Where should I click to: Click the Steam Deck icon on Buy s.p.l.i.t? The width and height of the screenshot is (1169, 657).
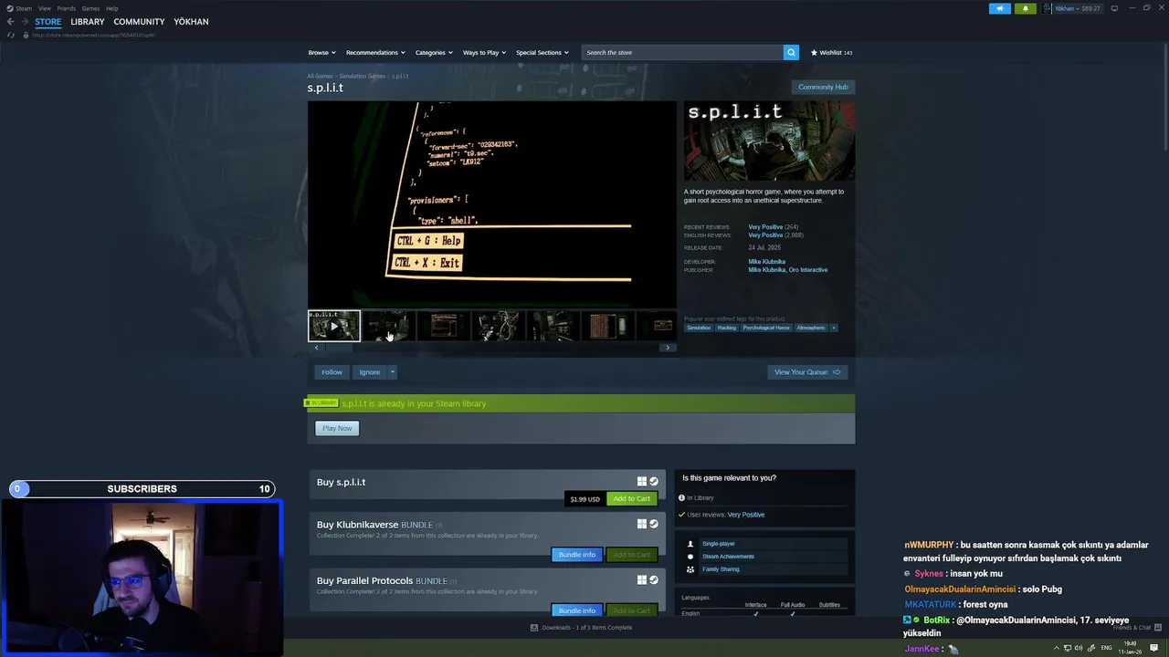pyautogui.click(x=654, y=482)
